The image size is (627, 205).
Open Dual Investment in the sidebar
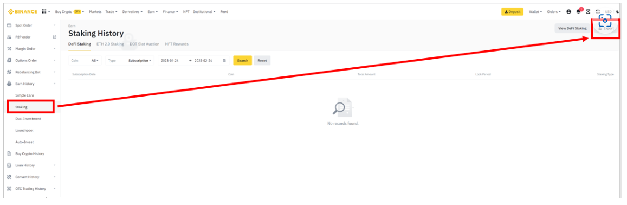(28, 119)
